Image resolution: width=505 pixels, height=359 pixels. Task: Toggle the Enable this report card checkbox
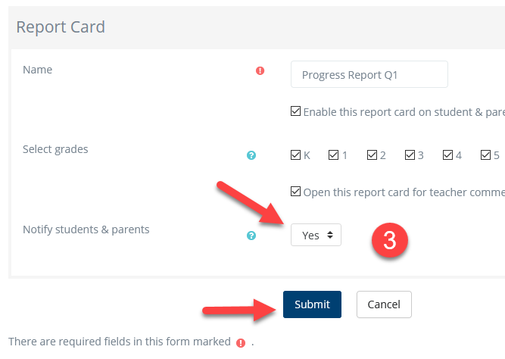pos(296,111)
